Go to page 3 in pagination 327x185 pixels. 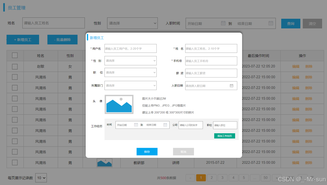(x=223, y=178)
